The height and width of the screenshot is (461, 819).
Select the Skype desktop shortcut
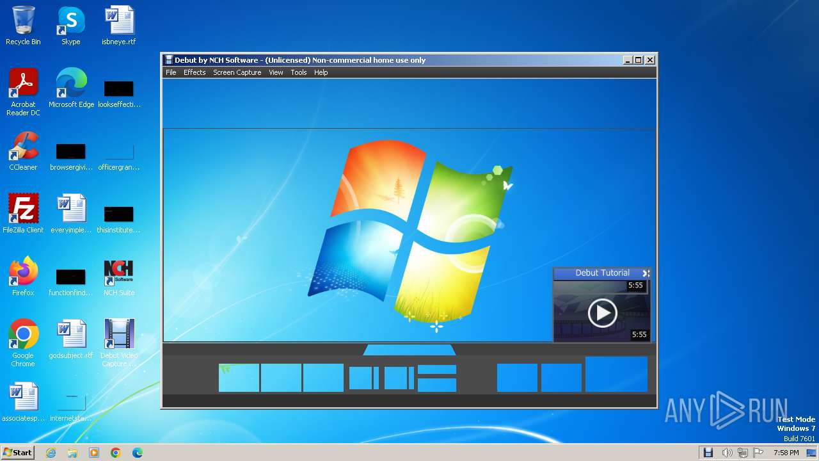pos(71,26)
